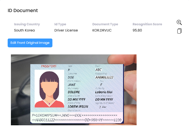189x135 pixels.
Task: Click the Id Type label
Action: click(60, 24)
